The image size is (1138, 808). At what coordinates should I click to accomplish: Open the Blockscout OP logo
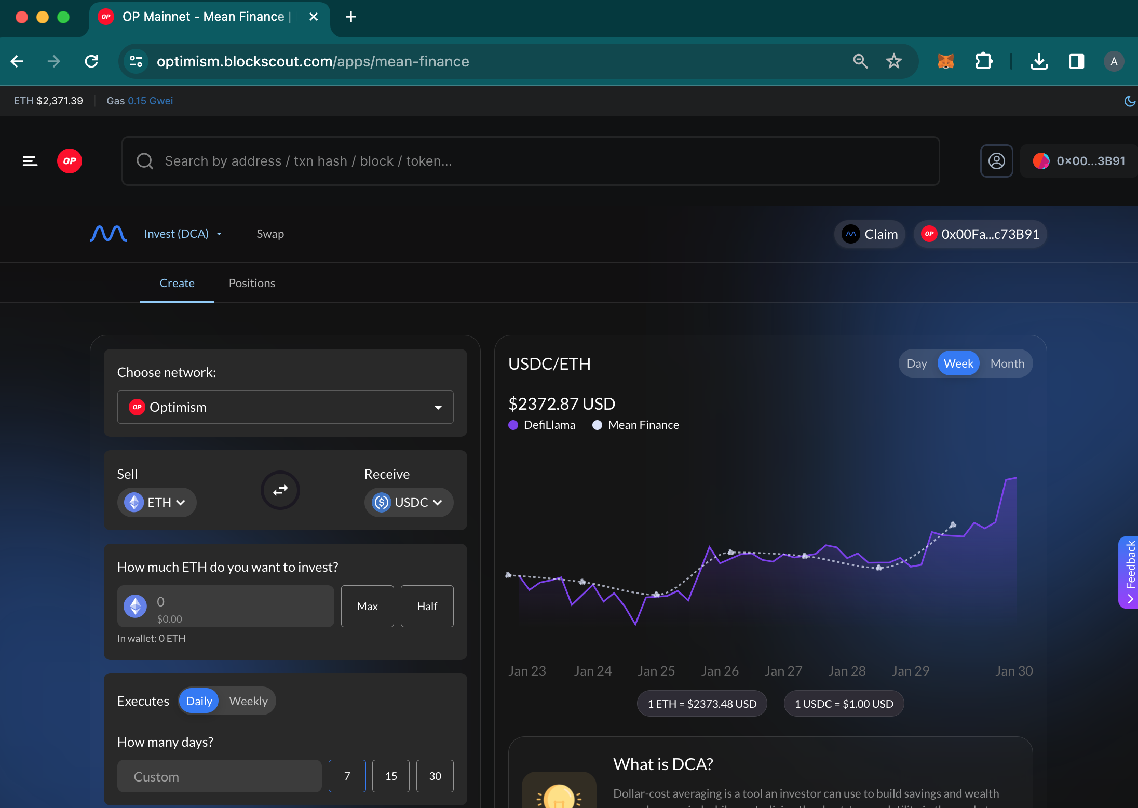click(70, 161)
